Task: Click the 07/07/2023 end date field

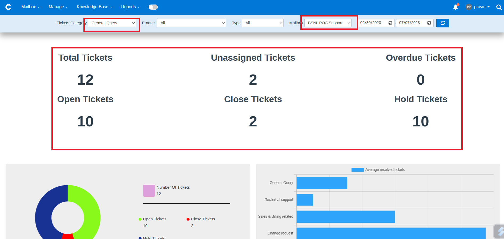Action: [x=415, y=23]
